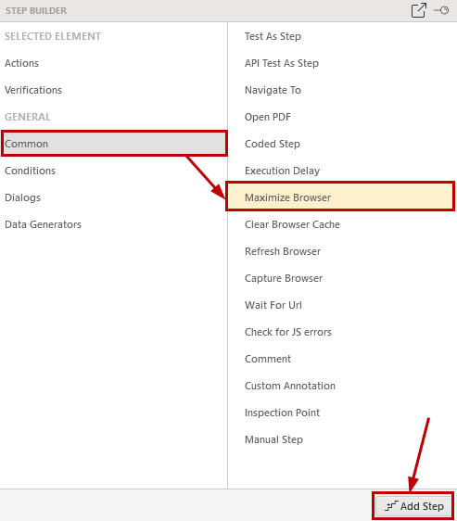Click the Add Step button

pos(413,506)
